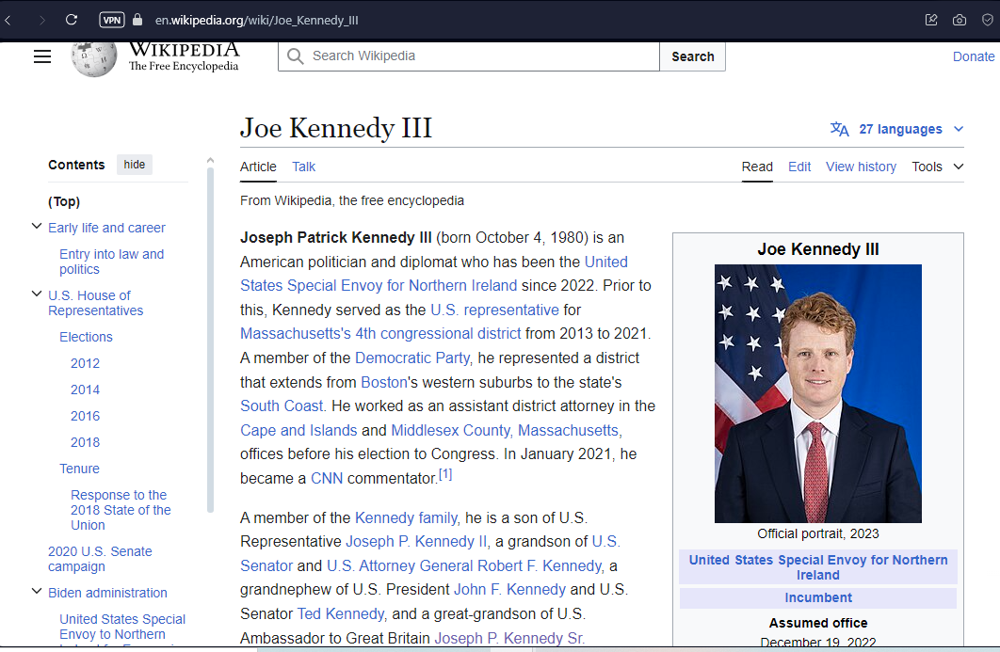Open the 27 languages dropdown
1000x652 pixels.
pyautogui.click(x=911, y=129)
